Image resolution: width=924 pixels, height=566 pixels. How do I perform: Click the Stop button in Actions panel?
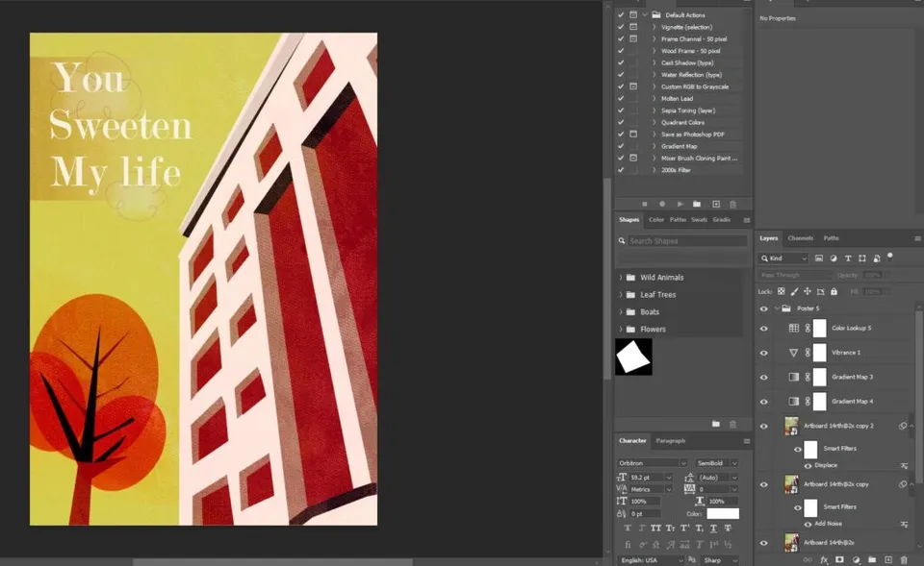pos(645,204)
